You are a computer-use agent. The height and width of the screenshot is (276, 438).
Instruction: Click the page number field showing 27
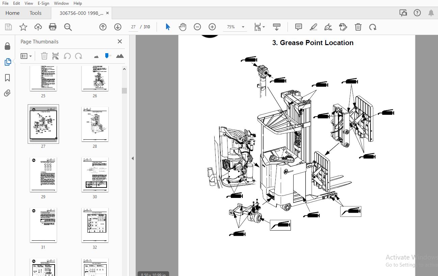(x=133, y=27)
